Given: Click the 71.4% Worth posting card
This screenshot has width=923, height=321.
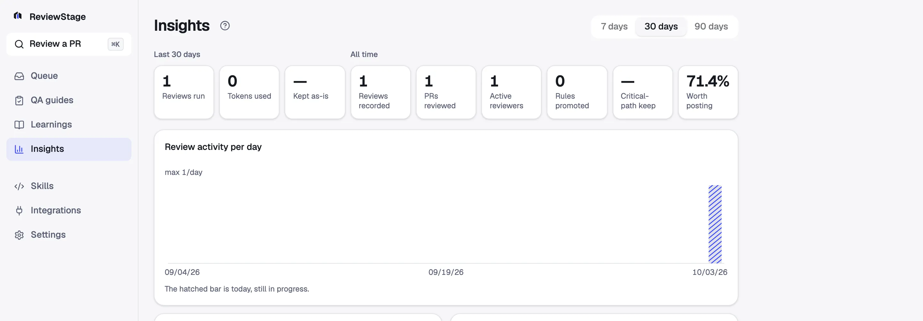Looking at the screenshot, I should tap(708, 92).
